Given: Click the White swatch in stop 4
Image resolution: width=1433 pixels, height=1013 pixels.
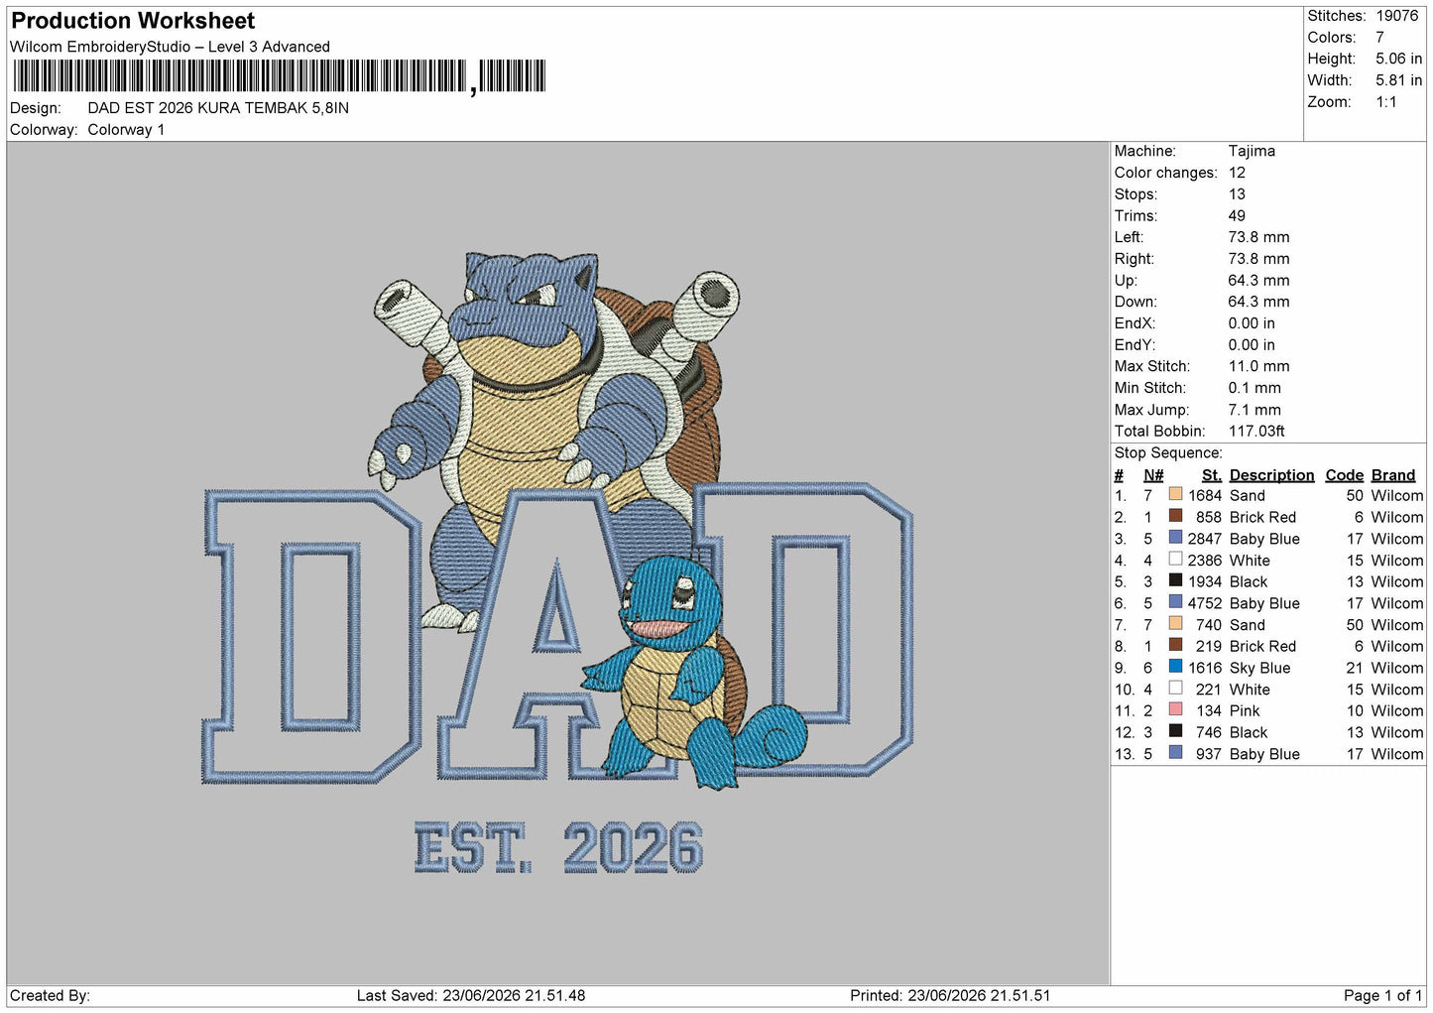Looking at the screenshot, I should [x=1175, y=559].
